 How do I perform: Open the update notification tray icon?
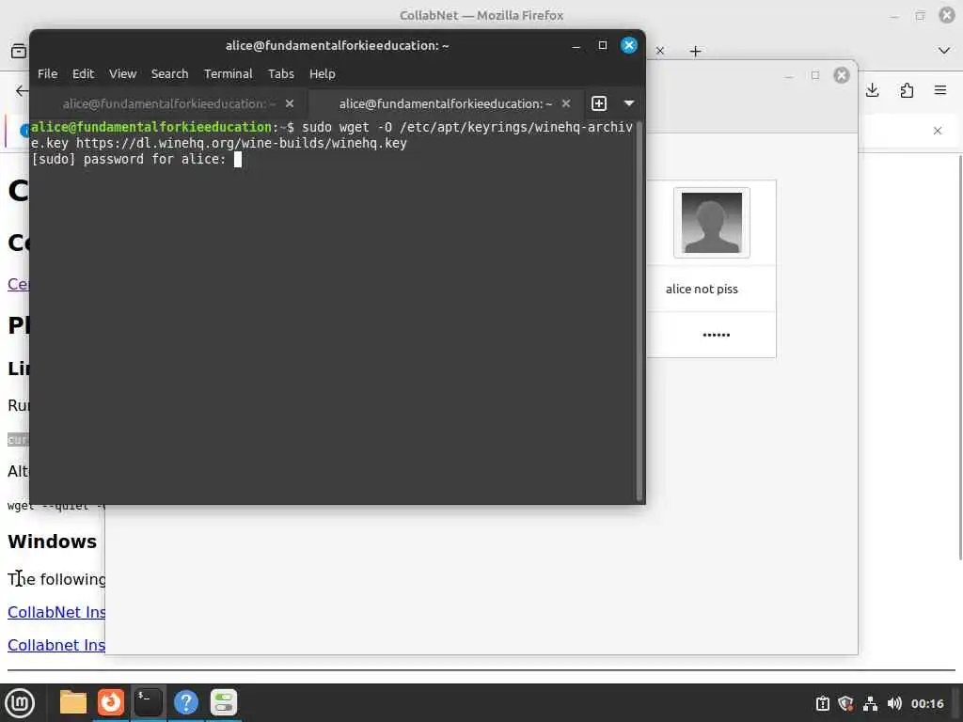click(822, 703)
